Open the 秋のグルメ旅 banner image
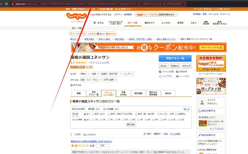 click(x=211, y=86)
